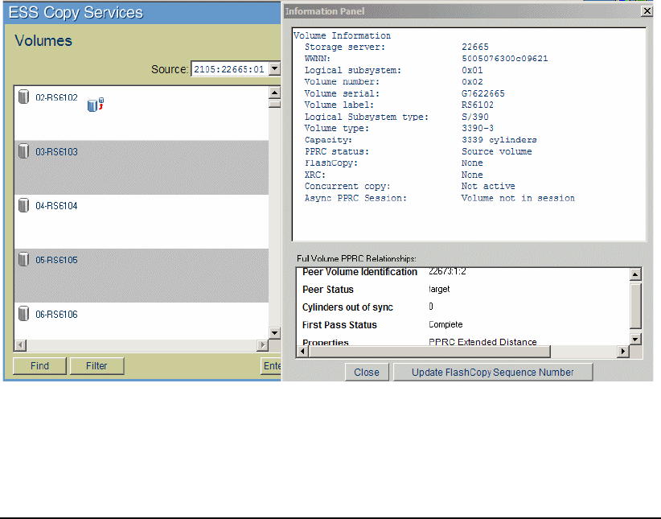Screen dimensions: 661x519
Task: Click the Source field showing 2105:22665:01
Action: (230, 69)
